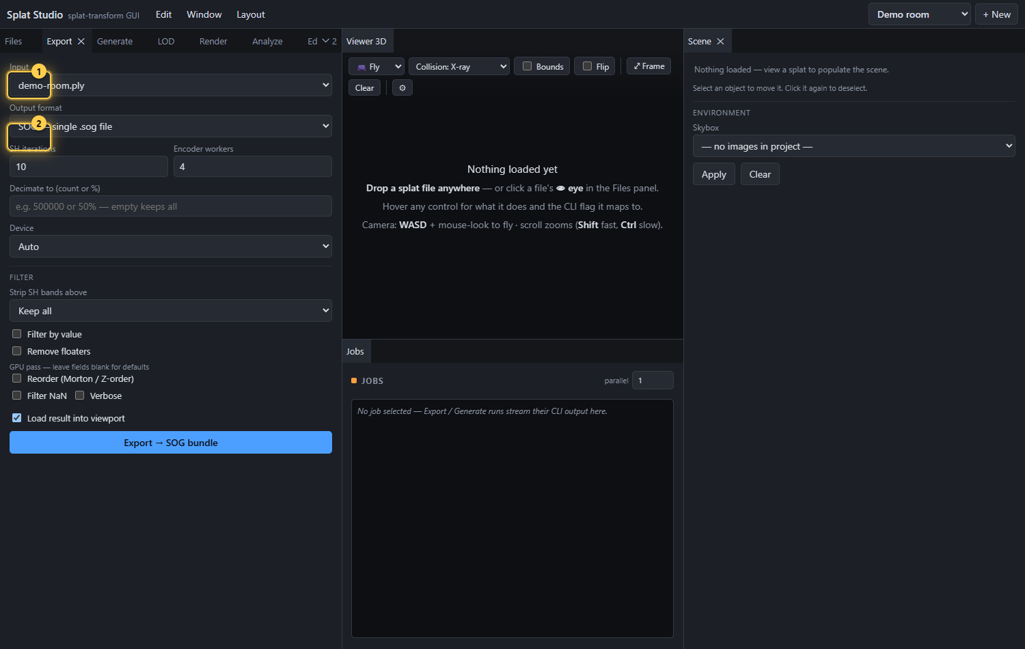Click the 'No job selected' message text

(482, 411)
